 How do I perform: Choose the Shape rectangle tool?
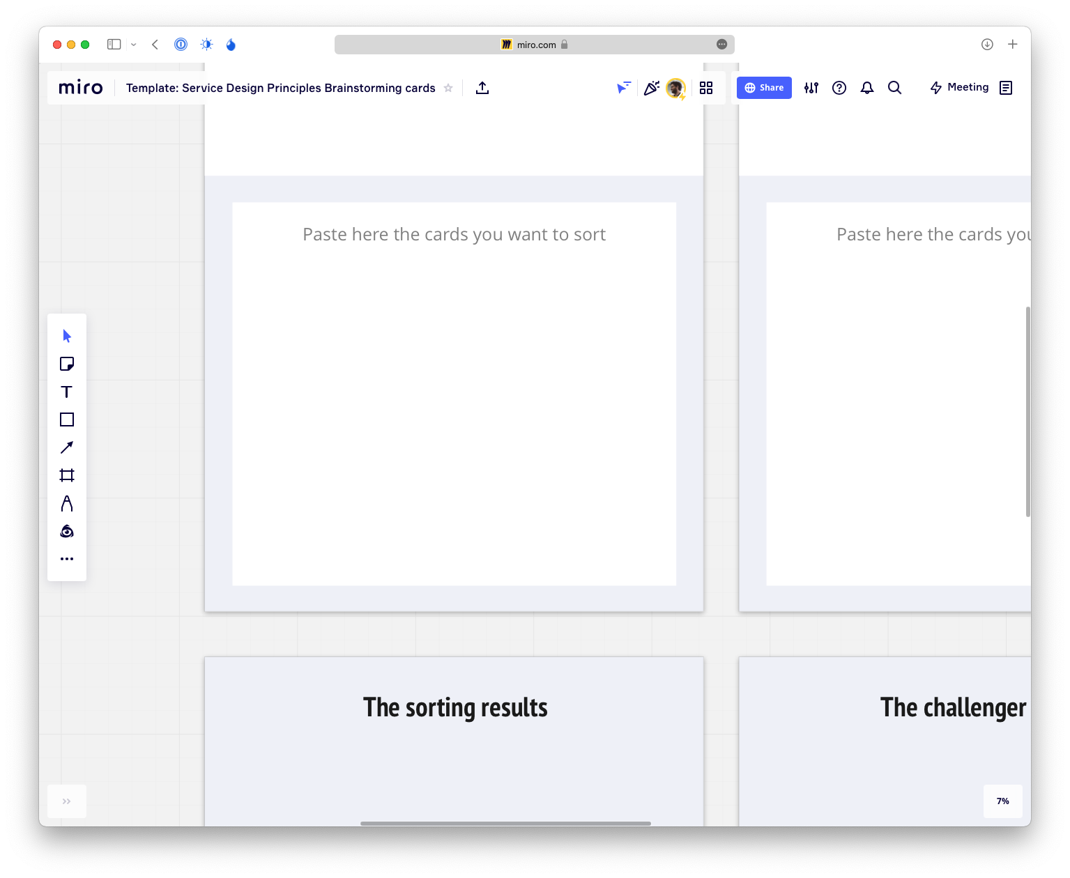coord(67,419)
